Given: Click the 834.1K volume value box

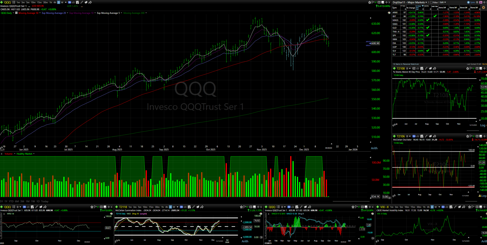Looking at the screenshot, I should [375, 197].
